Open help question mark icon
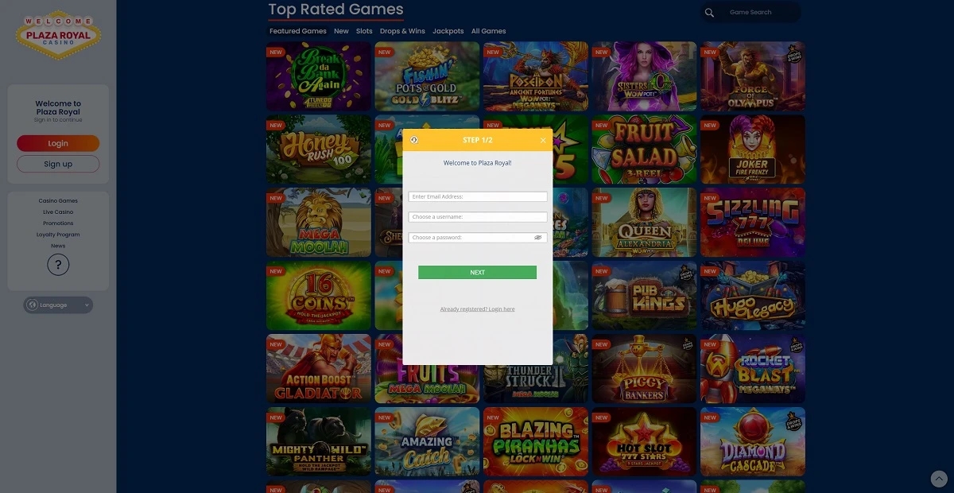The image size is (954, 493). [x=58, y=266]
